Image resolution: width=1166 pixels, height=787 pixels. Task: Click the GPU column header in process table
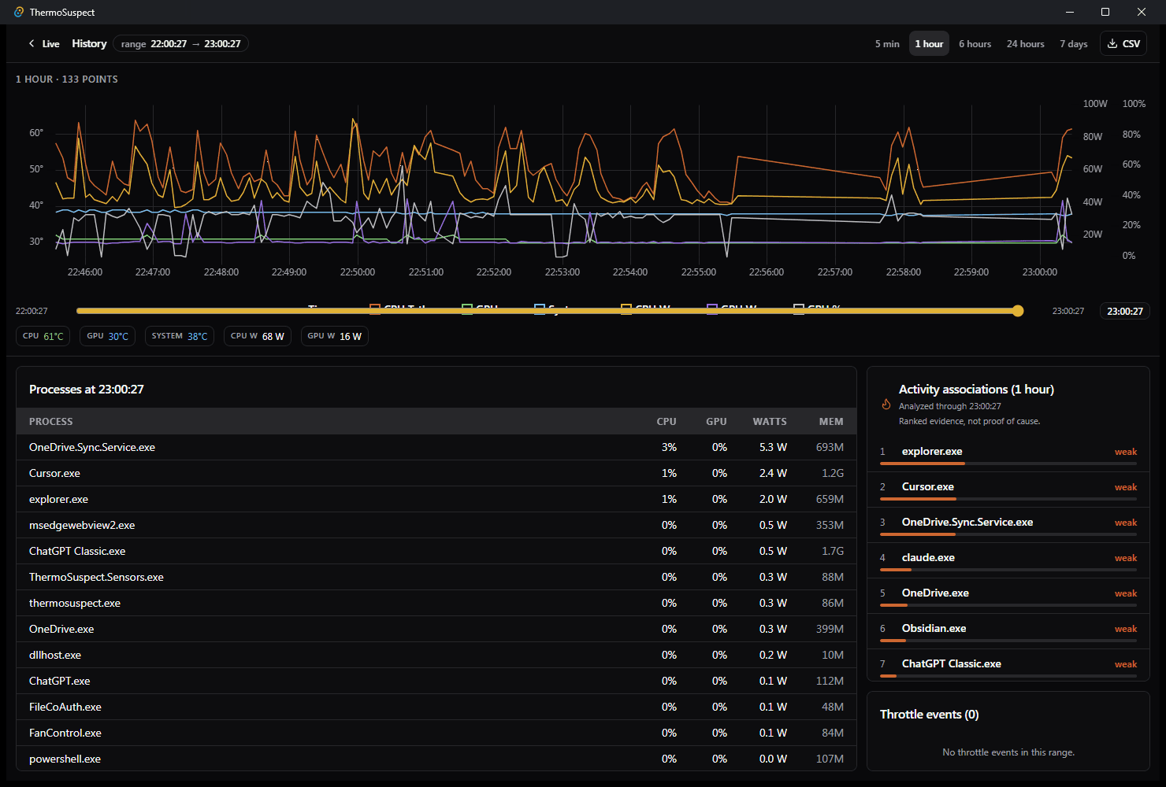716,422
